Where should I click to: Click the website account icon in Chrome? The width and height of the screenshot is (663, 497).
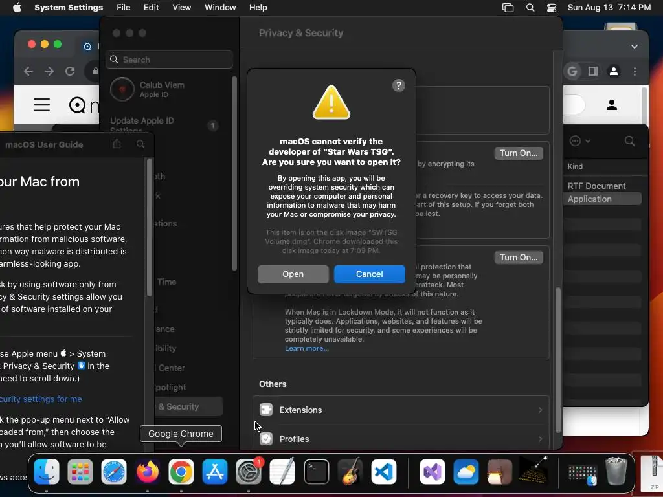pos(611,105)
